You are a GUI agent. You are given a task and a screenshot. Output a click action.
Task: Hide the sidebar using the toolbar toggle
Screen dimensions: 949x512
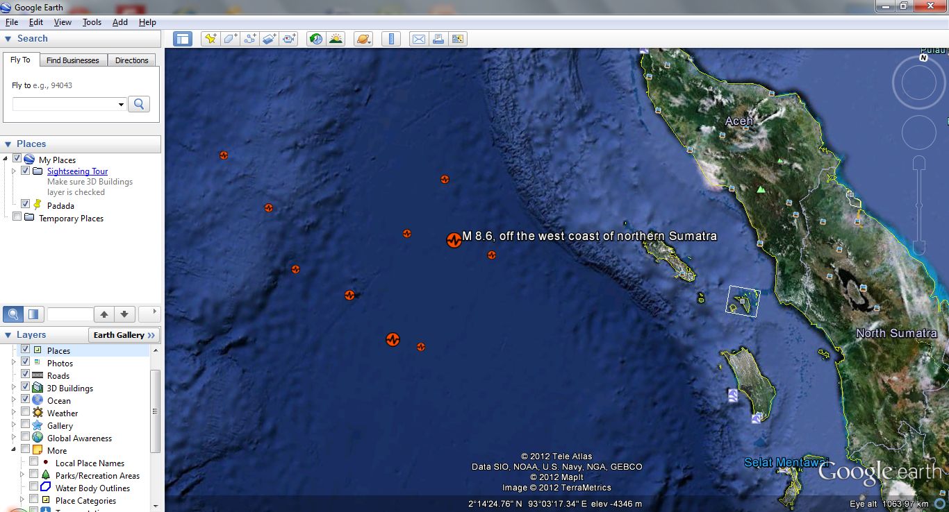(183, 39)
